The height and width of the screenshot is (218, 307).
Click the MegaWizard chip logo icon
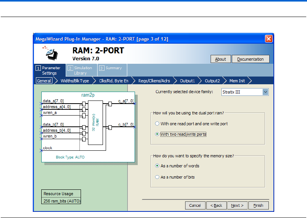tap(51, 53)
